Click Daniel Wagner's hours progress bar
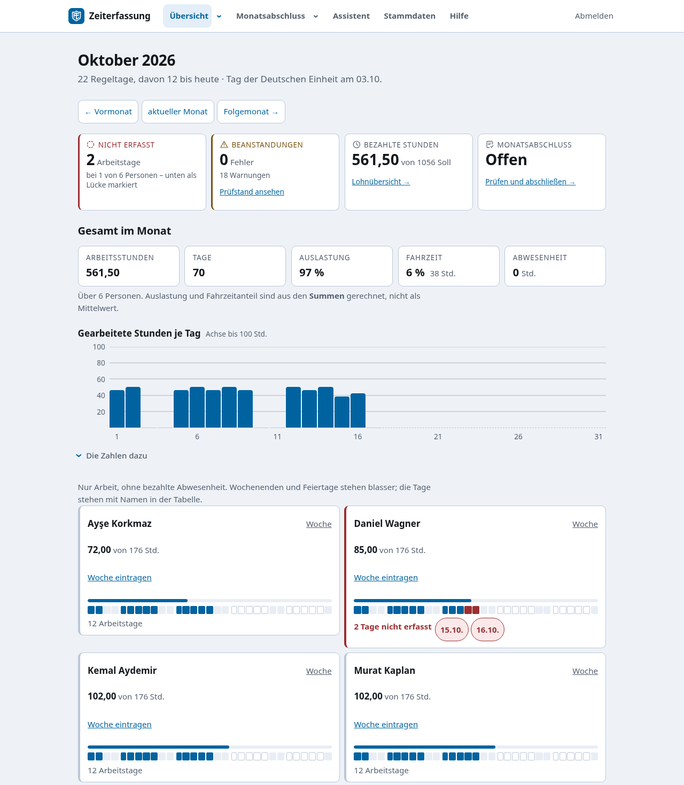The height and width of the screenshot is (785, 684). click(476, 601)
